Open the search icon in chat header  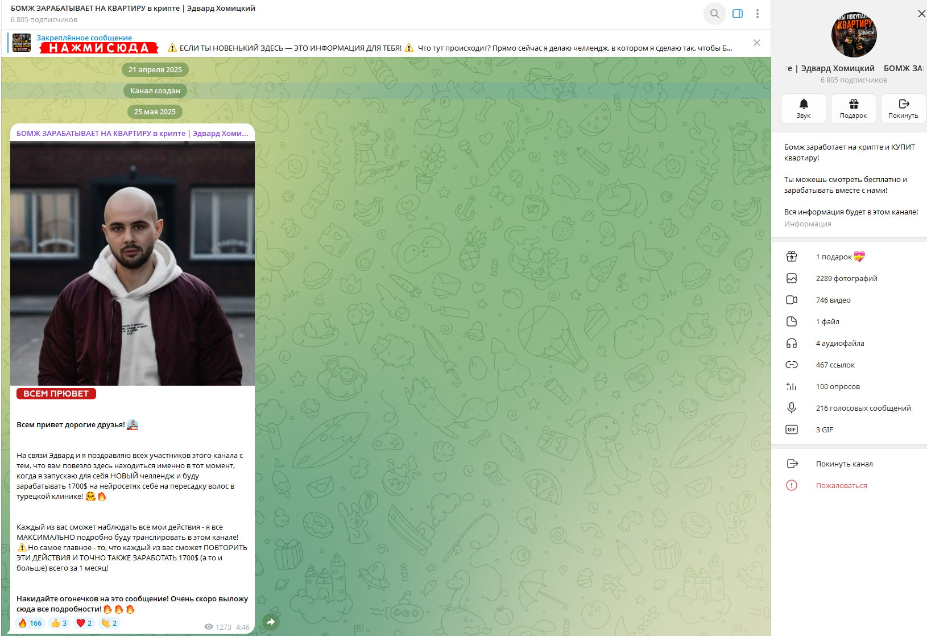[715, 14]
